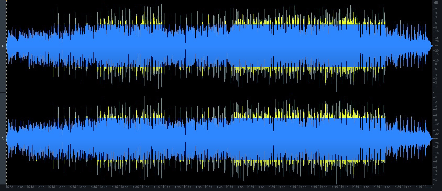Click the infinity mark on right channel scale

click(x=436, y=138)
